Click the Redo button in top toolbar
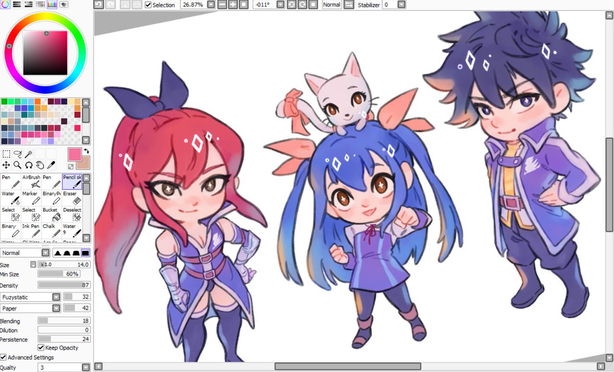This screenshot has width=614, height=372. coord(110,5)
